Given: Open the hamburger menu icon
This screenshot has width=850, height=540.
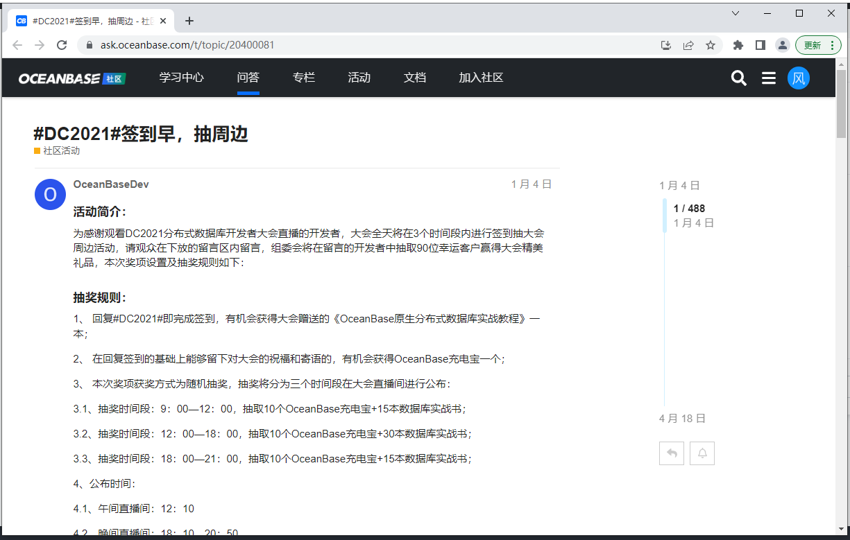Looking at the screenshot, I should coord(769,78).
